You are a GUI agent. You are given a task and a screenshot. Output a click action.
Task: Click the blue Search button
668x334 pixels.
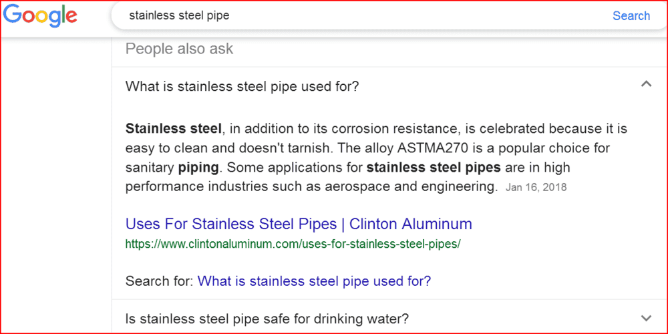click(631, 16)
